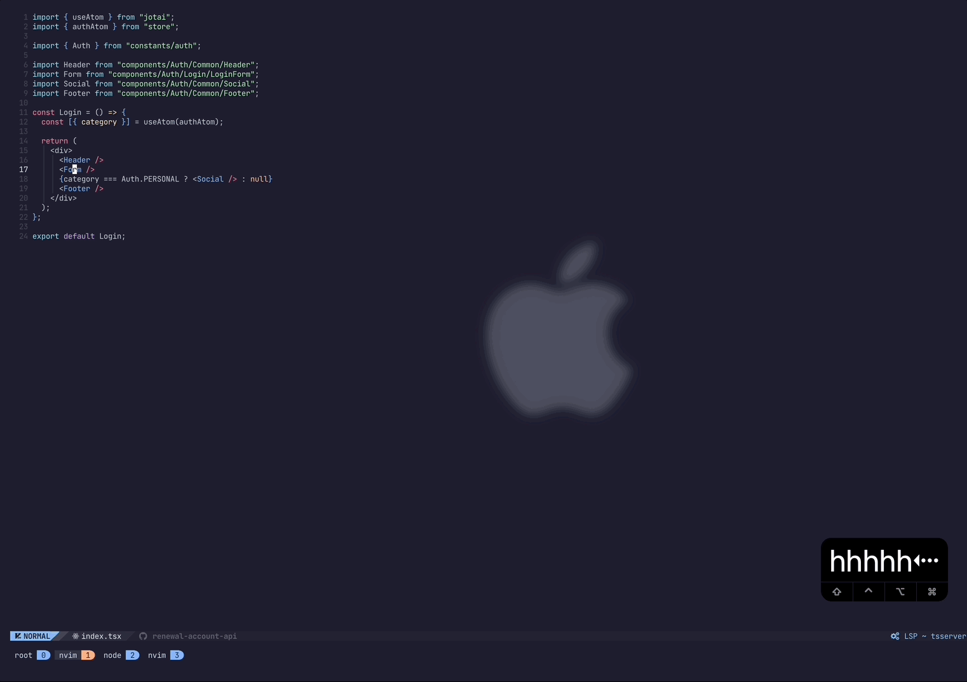Click the GitHub icon near renewal-account-api
The height and width of the screenshot is (682, 967).
(x=143, y=636)
